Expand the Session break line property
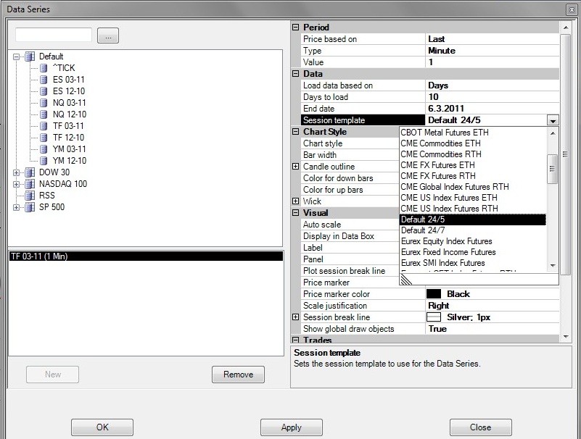The height and width of the screenshot is (439, 581). 295,317
